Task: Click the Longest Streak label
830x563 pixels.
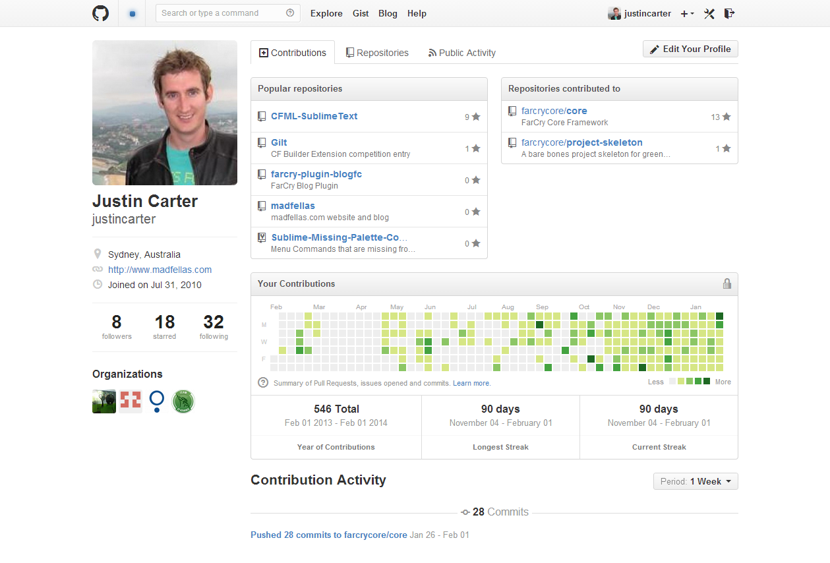Action: tap(500, 447)
